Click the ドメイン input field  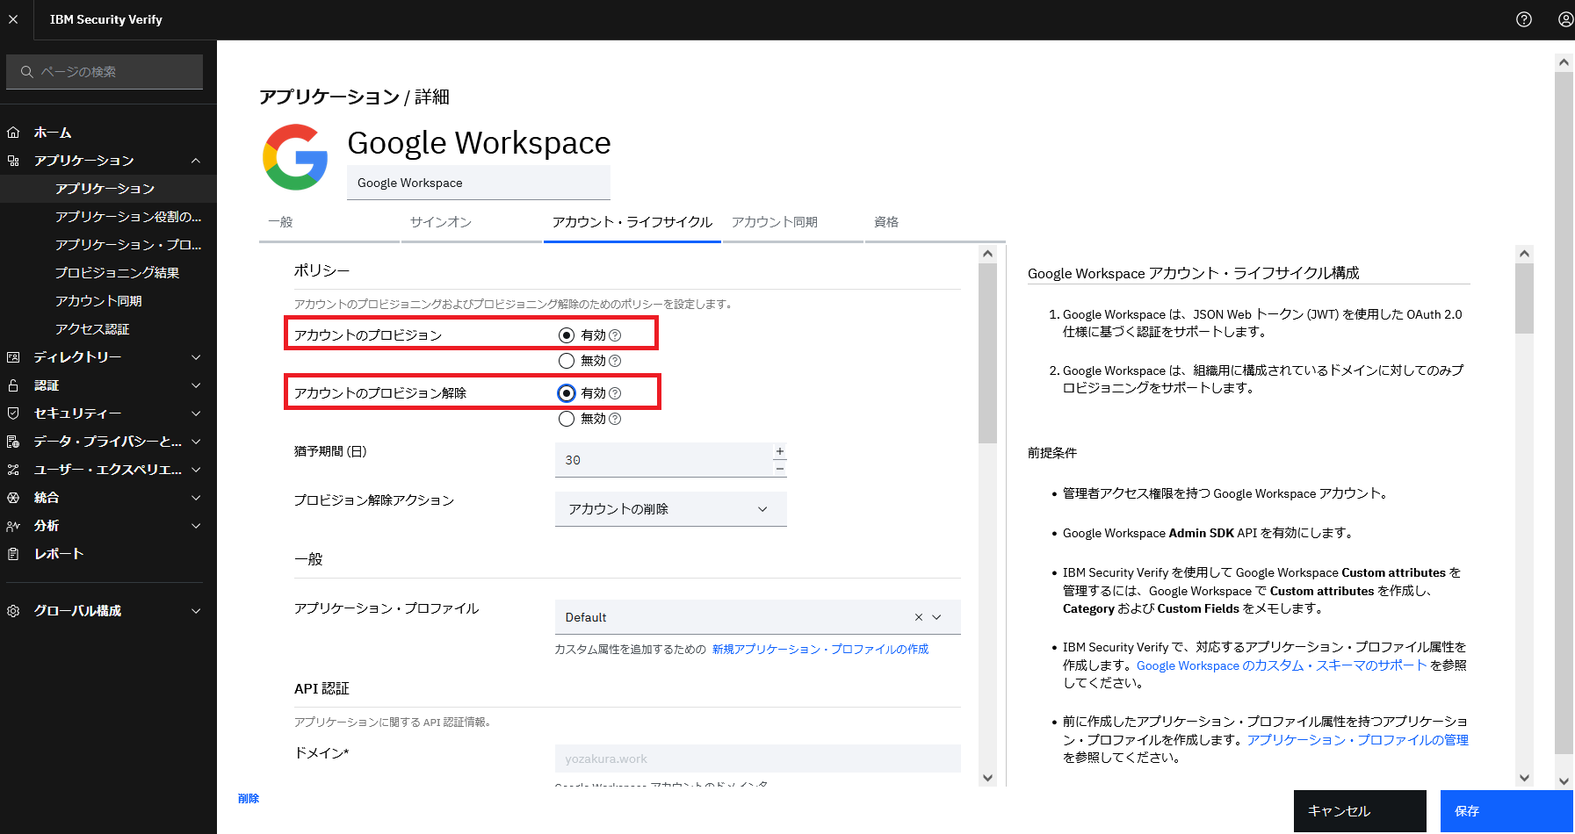tap(758, 759)
